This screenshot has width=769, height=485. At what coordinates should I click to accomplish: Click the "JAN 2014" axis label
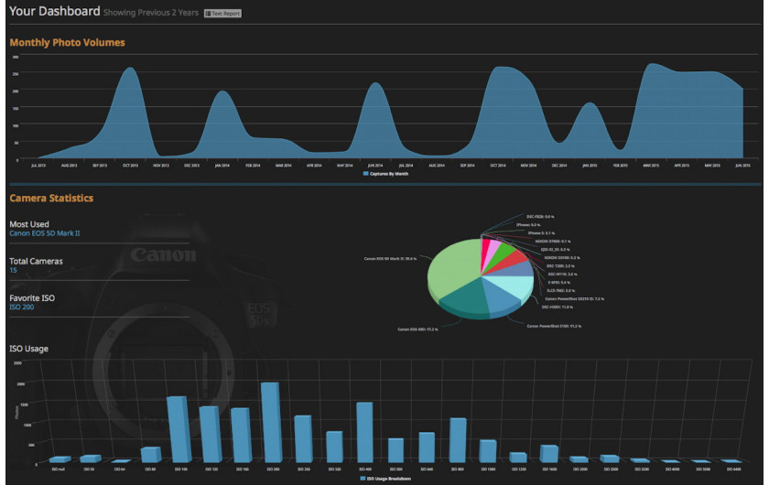222,166
